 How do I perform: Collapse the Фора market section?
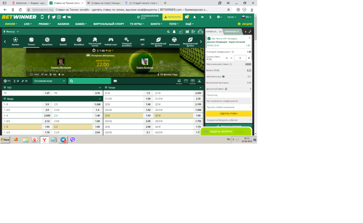click(100, 99)
